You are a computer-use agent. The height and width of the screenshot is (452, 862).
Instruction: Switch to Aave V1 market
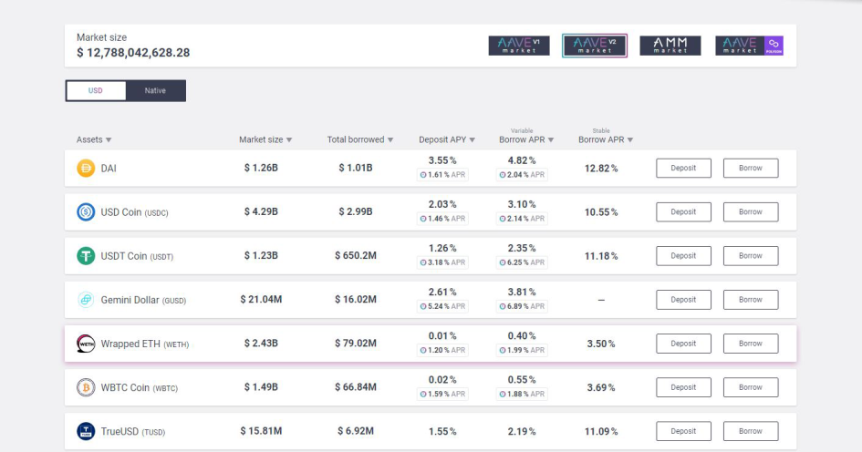tap(519, 46)
